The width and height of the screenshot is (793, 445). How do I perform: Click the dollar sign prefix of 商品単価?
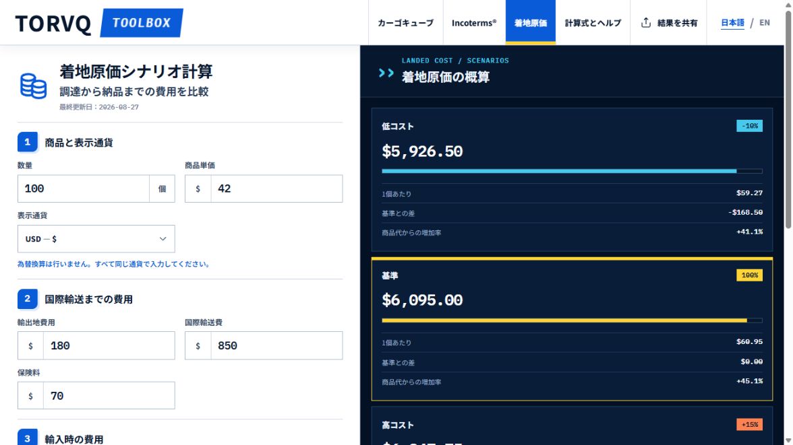click(198, 189)
